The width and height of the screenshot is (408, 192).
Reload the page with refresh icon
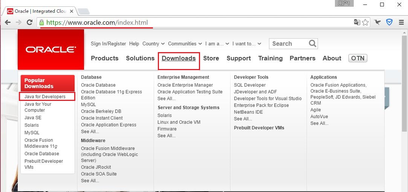click(x=30, y=22)
